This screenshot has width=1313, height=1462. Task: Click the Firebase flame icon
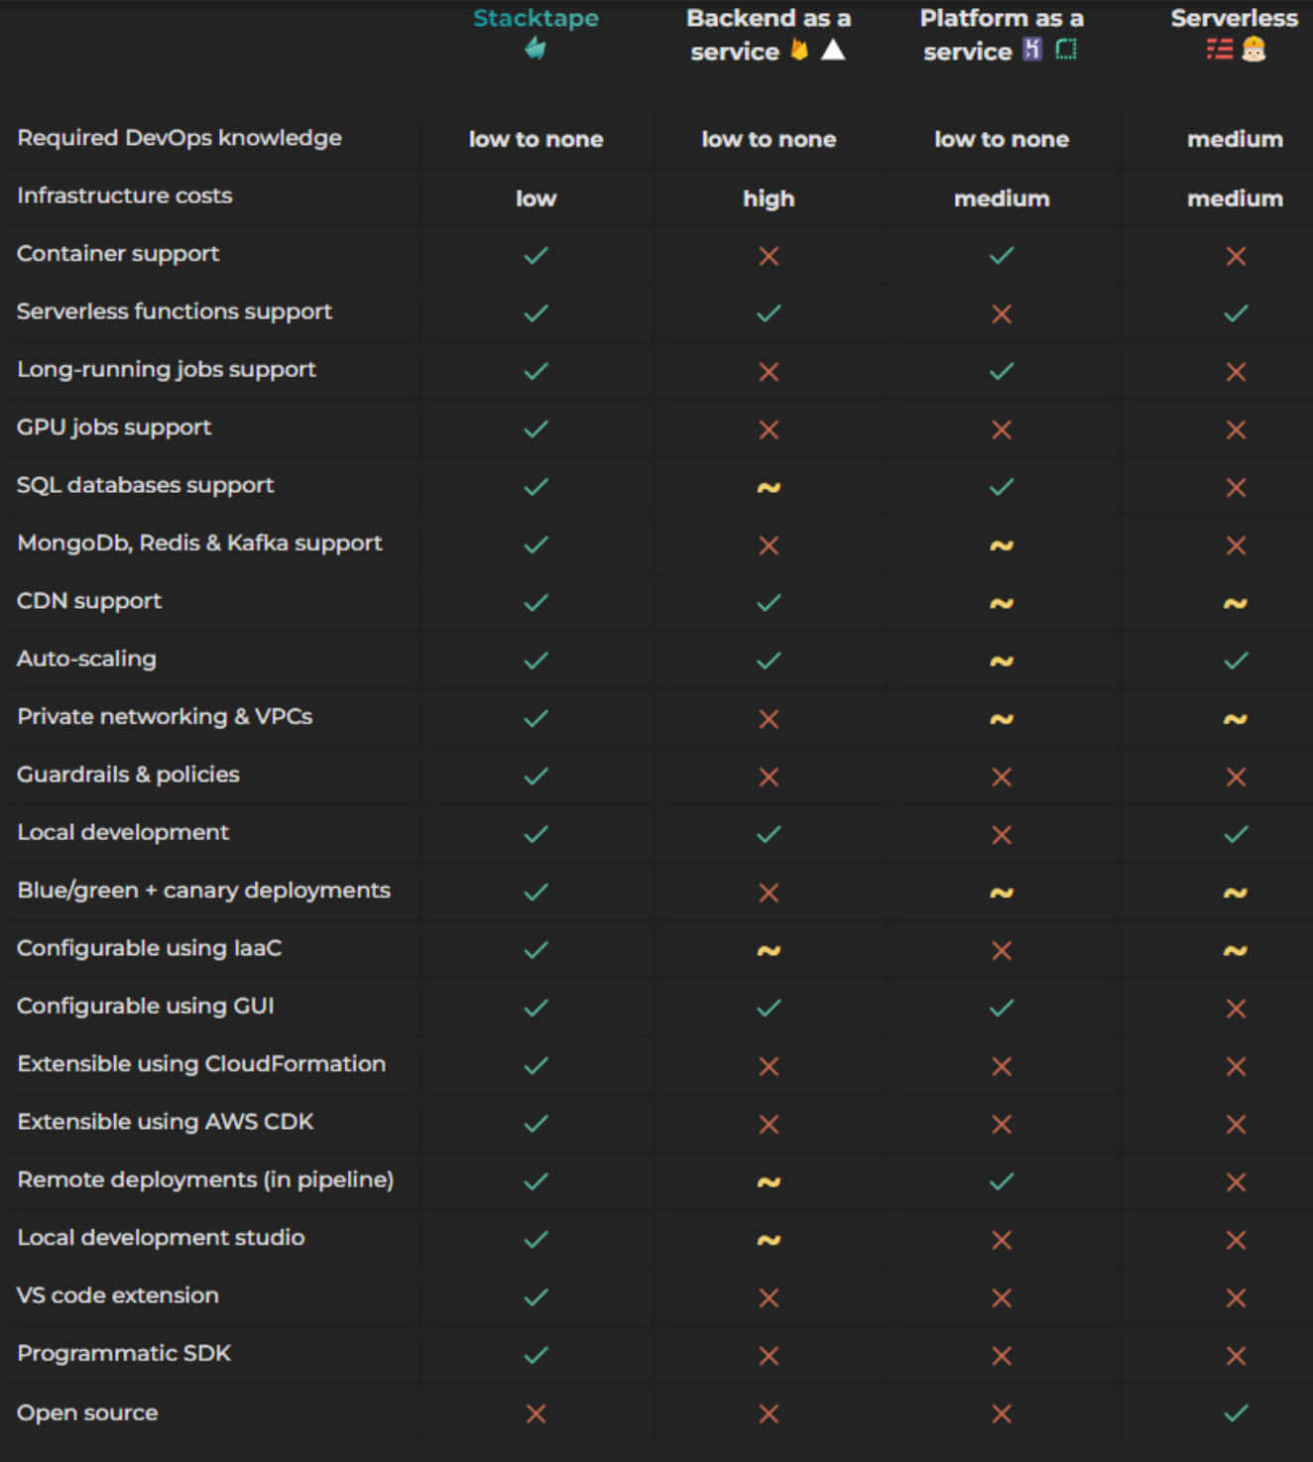tap(799, 50)
